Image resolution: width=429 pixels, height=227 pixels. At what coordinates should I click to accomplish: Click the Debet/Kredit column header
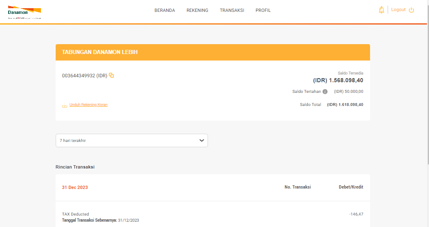tap(351, 187)
